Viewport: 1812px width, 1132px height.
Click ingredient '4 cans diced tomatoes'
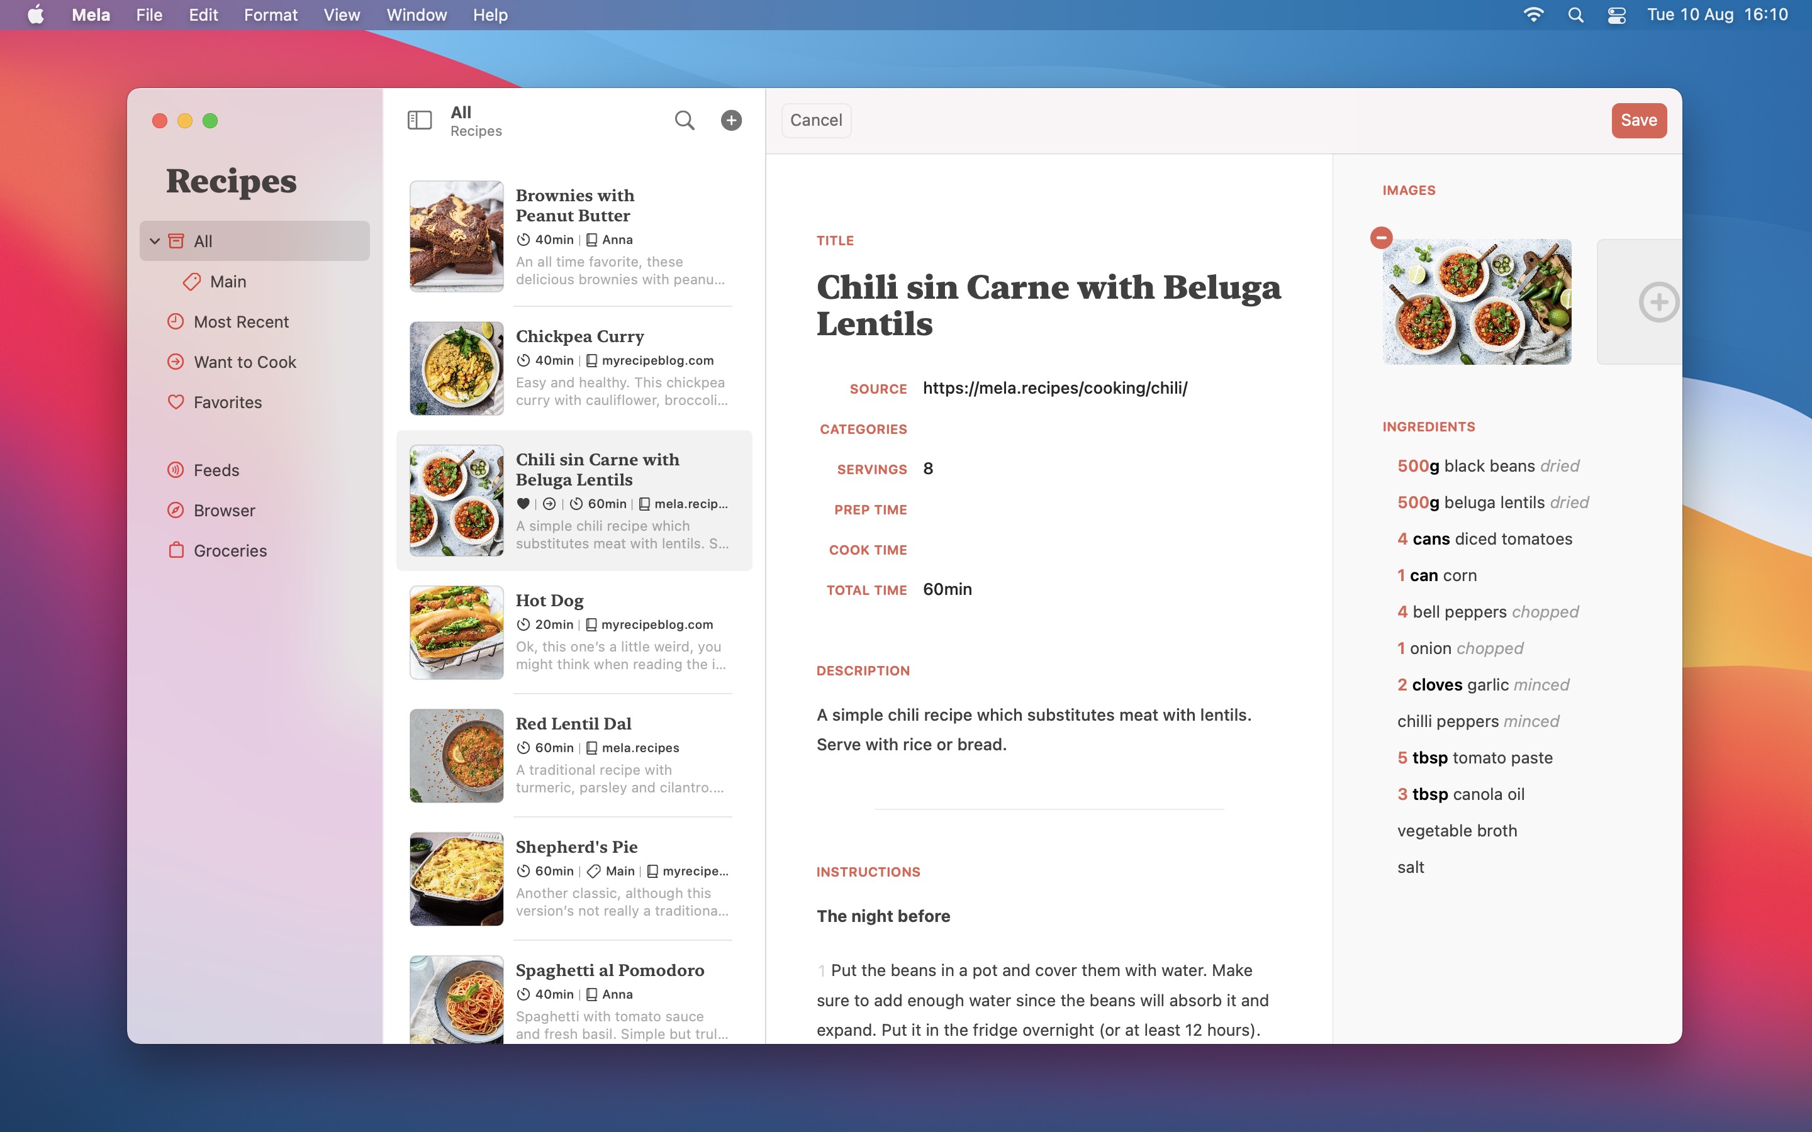click(x=1484, y=538)
